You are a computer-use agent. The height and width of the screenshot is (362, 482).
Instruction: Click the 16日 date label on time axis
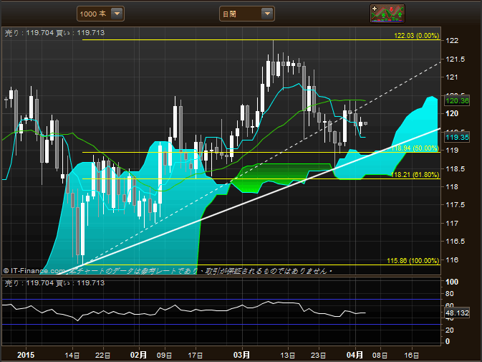click(412, 356)
